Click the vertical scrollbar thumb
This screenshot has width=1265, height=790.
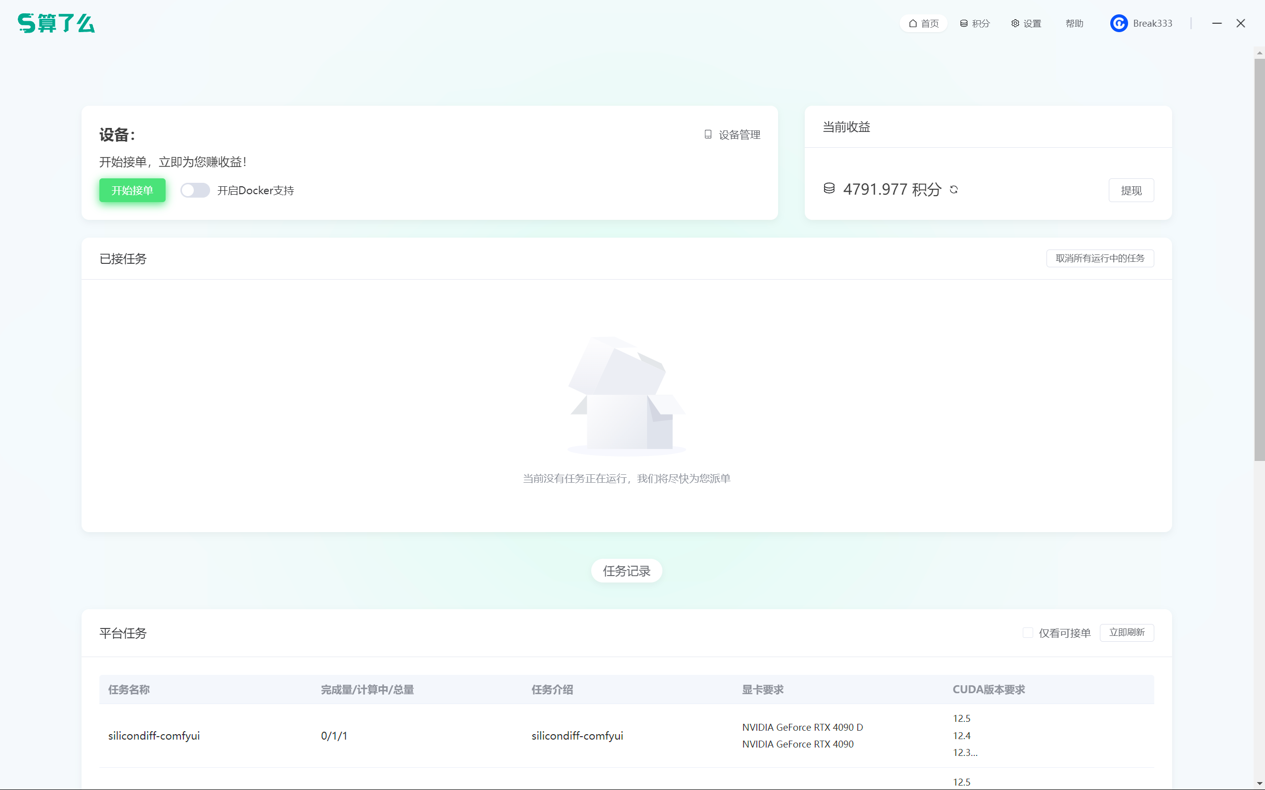[x=1259, y=261]
